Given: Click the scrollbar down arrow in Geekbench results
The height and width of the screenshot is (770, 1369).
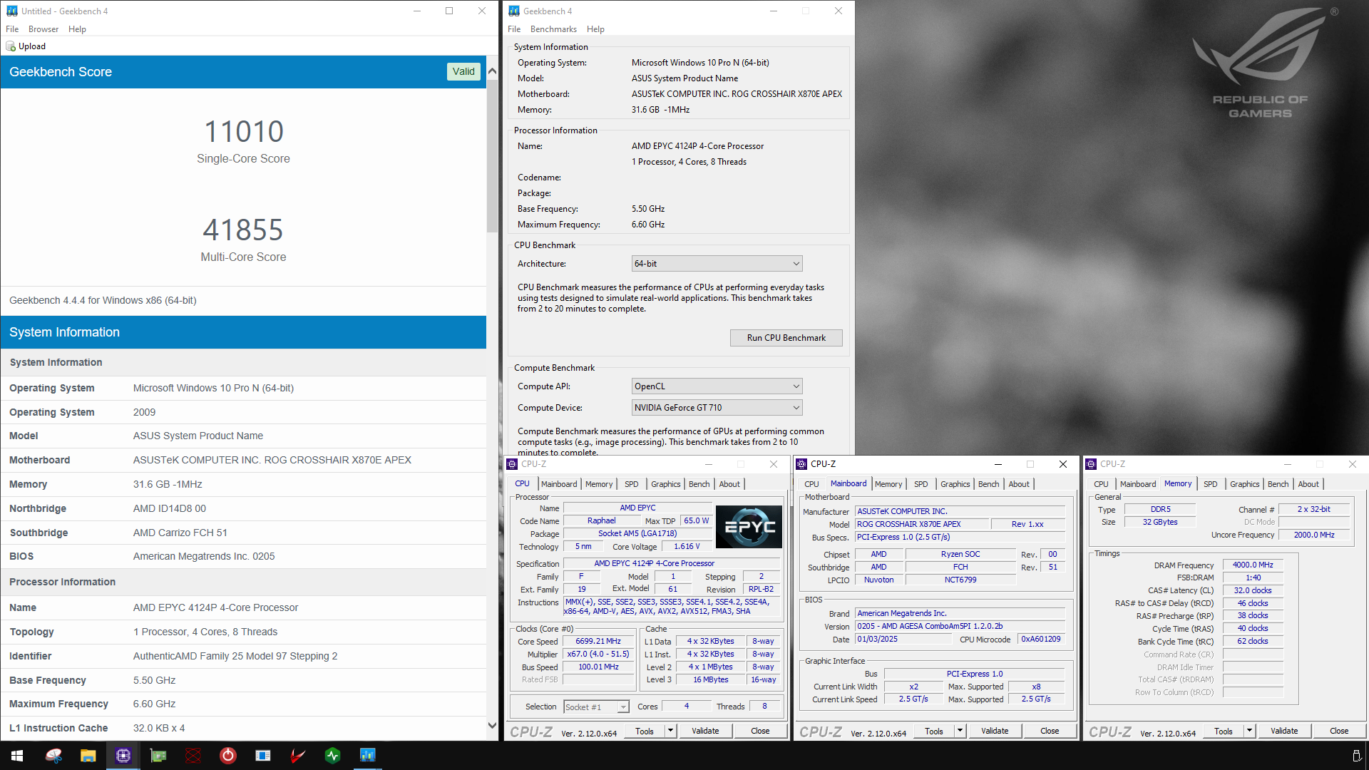Looking at the screenshot, I should pos(492,726).
